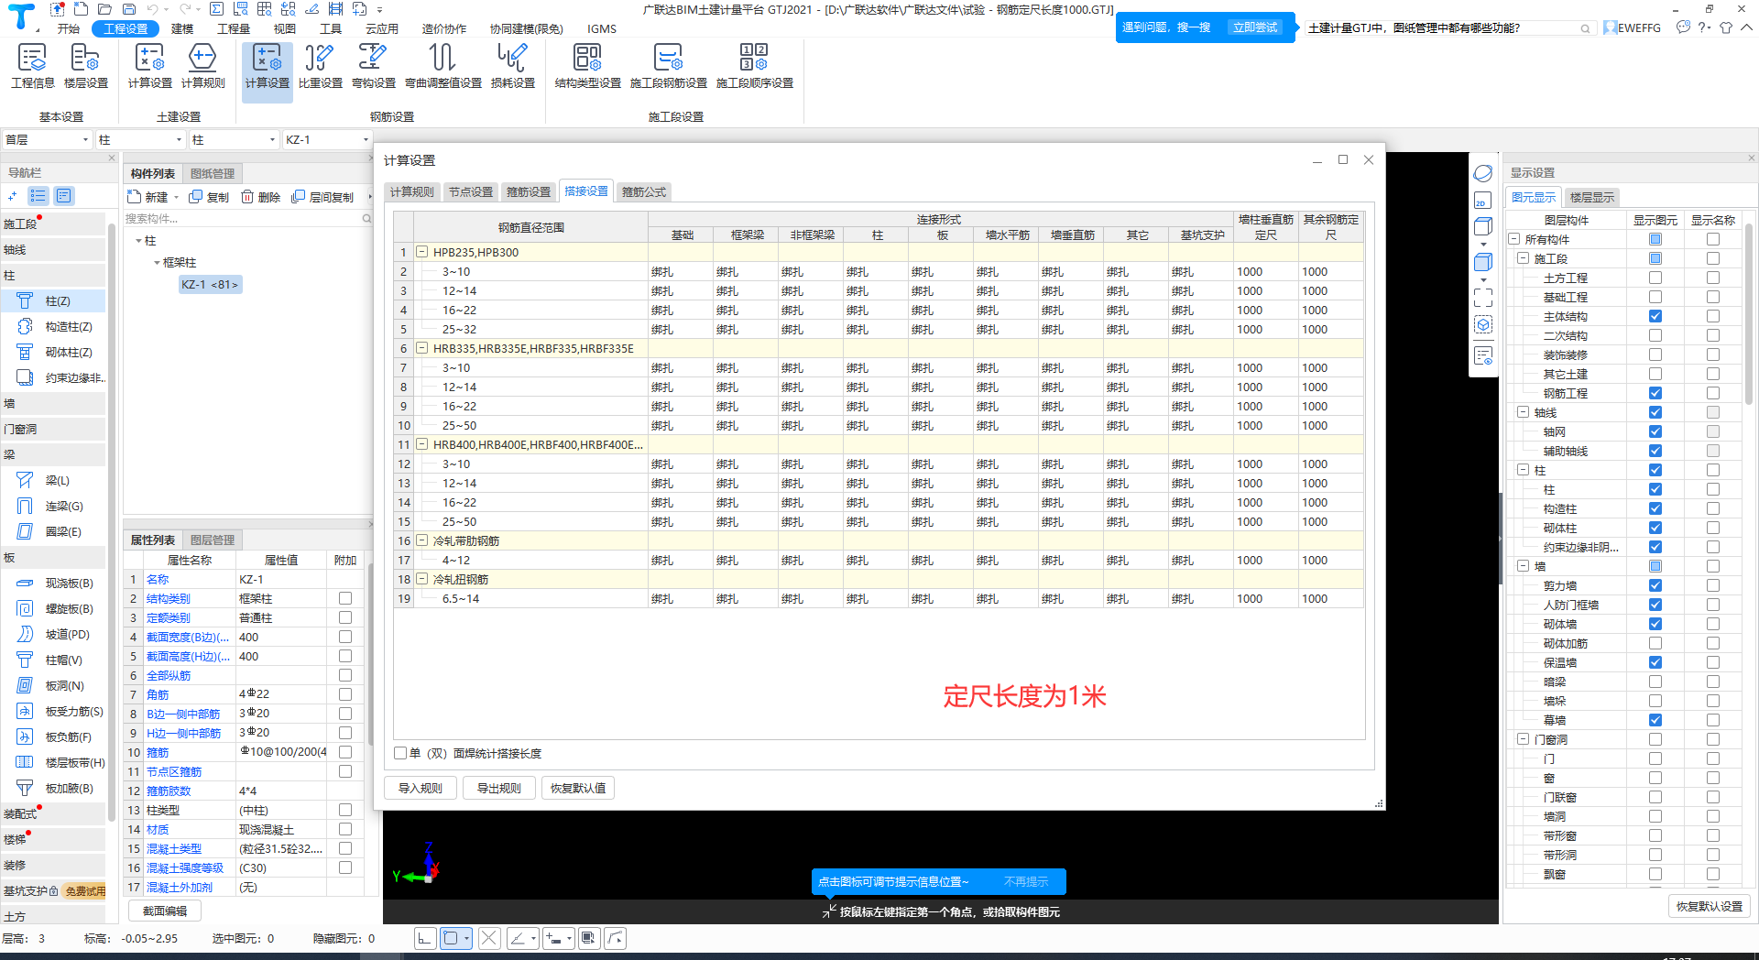The height and width of the screenshot is (960, 1759).
Task: Switch to 楼层显示 tab
Action: coord(1591,198)
